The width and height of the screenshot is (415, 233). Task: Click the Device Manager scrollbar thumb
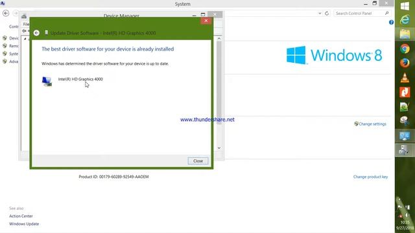coord(219,82)
